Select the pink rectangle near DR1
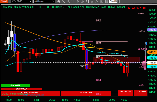 pyautogui.click(x=87, y=43)
